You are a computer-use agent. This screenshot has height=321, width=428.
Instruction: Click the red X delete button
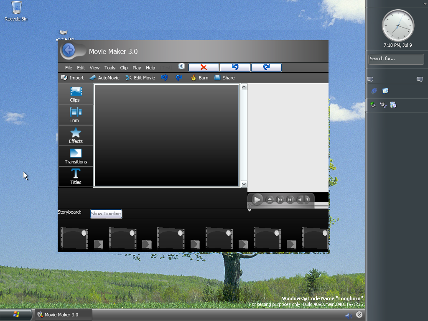pyautogui.click(x=204, y=67)
